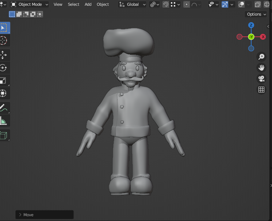Open Global orientation dropdown
272x221 pixels.
[132, 4]
